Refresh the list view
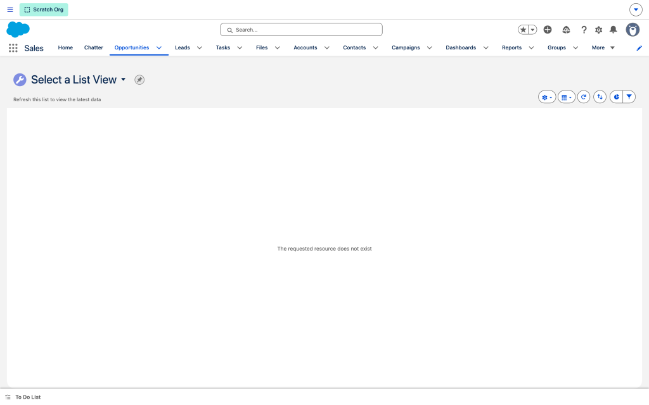The height and width of the screenshot is (405, 649). point(584,97)
